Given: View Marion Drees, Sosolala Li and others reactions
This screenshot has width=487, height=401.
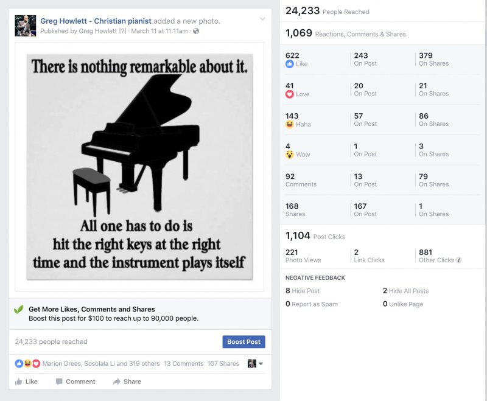Looking at the screenshot, I should [101, 363].
